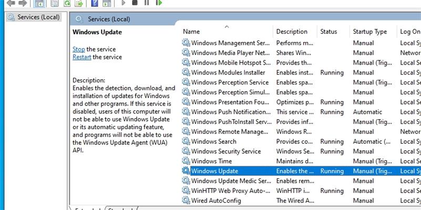Open the Properties toolbar icon
421x210 pixels.
click(x=55, y=3)
